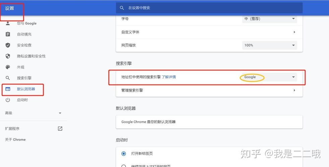This screenshot has width=329, height=167.
Task: Open 关于 Chrome in the sidebar
Action: (15, 140)
